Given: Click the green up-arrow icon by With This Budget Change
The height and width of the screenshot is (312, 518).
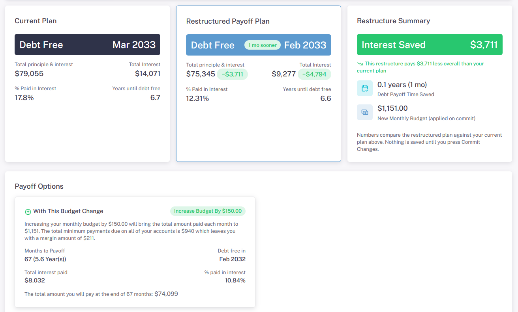Looking at the screenshot, I should coord(28,212).
